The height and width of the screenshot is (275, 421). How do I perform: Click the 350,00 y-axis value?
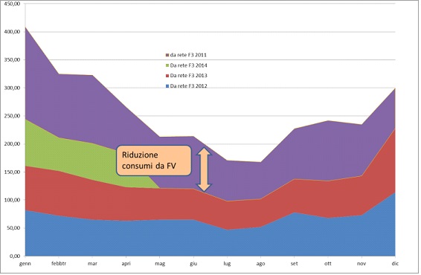pyautogui.click(x=13, y=59)
